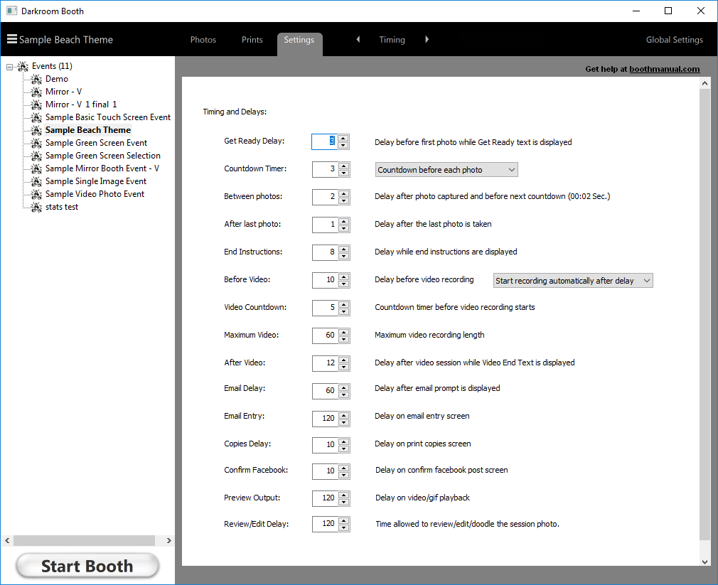Select the Mirror - V 1 final 1 event
Image resolution: width=718 pixels, height=585 pixels.
81,104
